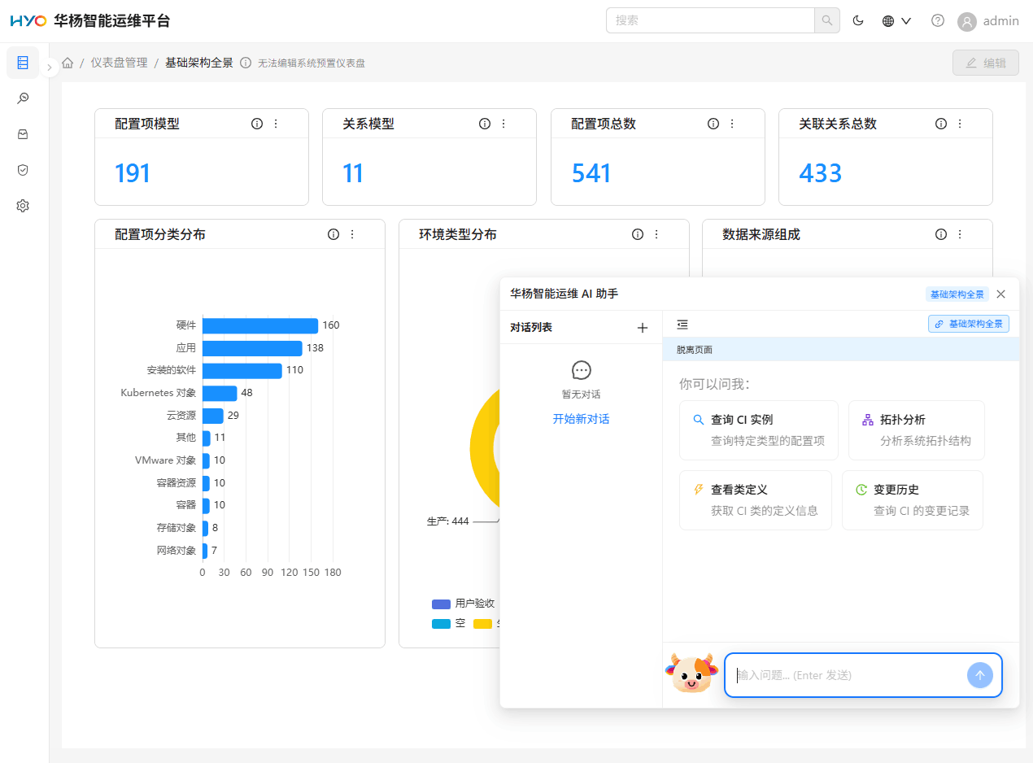Viewport: 1033px width, 763px height.
Task: Toggle dark mode moon icon
Action: click(x=858, y=21)
